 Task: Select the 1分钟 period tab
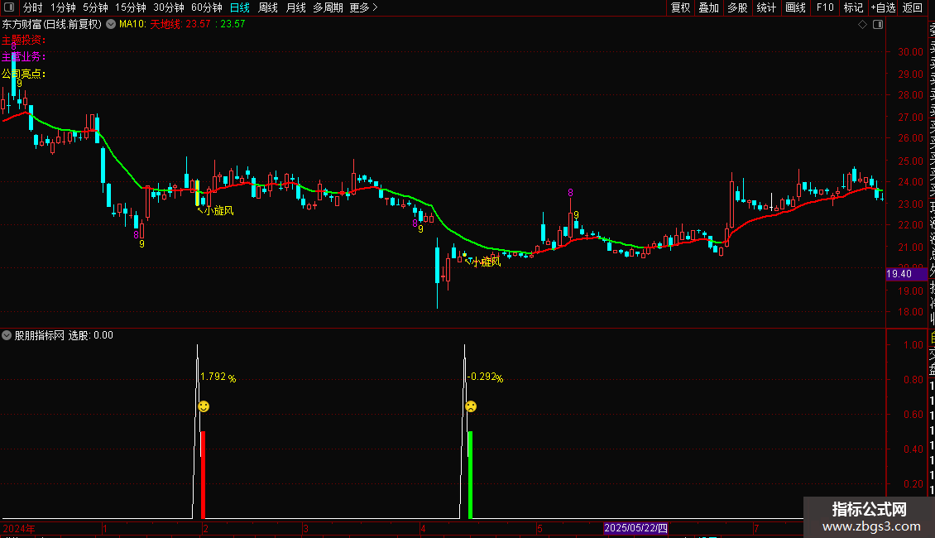pos(63,7)
